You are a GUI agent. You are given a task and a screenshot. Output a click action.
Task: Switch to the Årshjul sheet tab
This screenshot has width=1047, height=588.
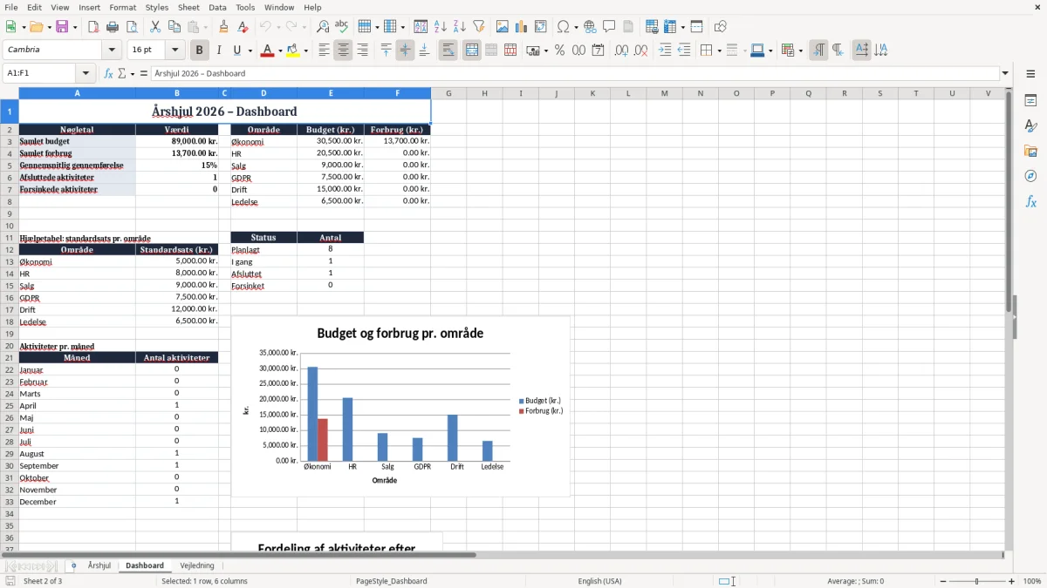[x=99, y=565]
